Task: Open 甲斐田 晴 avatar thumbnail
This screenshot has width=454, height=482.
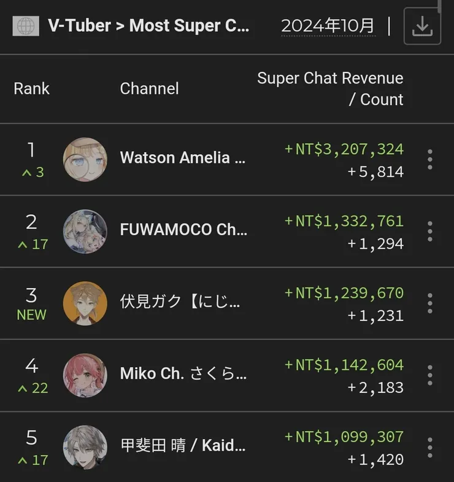Action: (x=85, y=448)
